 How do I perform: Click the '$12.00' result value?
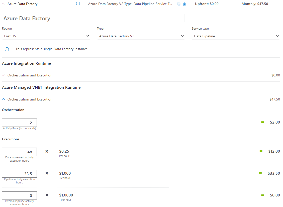(274, 151)
